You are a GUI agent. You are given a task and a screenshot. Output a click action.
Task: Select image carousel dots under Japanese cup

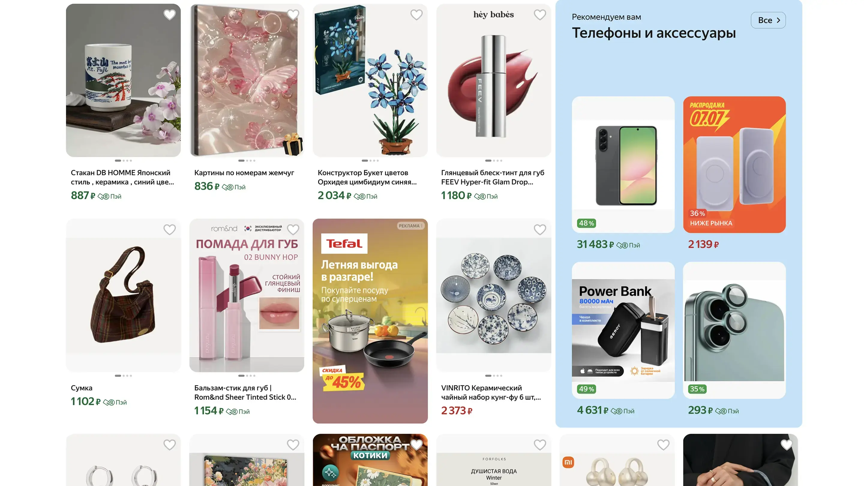pyautogui.click(x=123, y=161)
